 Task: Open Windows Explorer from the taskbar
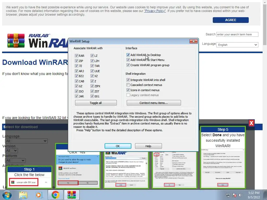point(23,195)
